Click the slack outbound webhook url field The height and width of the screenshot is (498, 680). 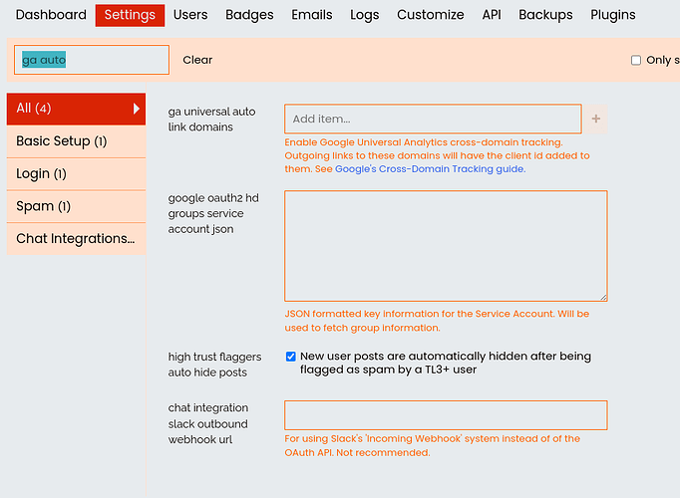446,415
